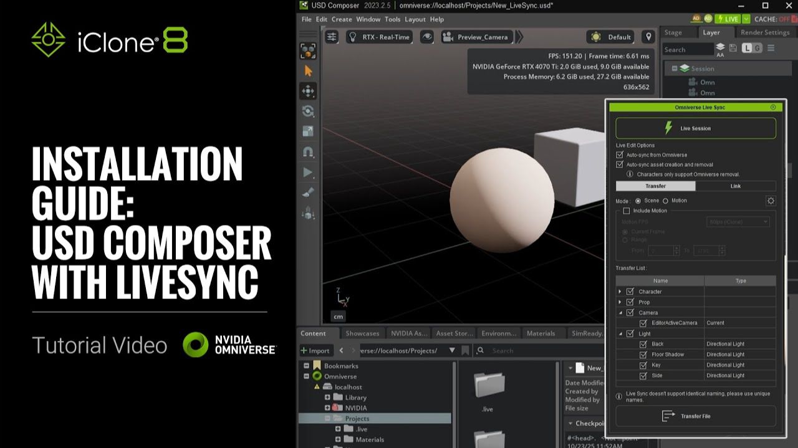Select the Motion mode radio button
The width and height of the screenshot is (798, 448).
(x=665, y=201)
